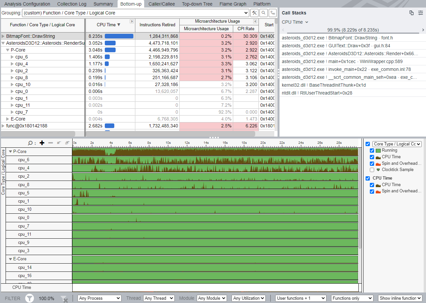
Task: Click the filter funnel icon
Action: [x=30, y=298]
